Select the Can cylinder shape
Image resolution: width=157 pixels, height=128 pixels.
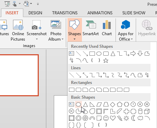point(140,111)
